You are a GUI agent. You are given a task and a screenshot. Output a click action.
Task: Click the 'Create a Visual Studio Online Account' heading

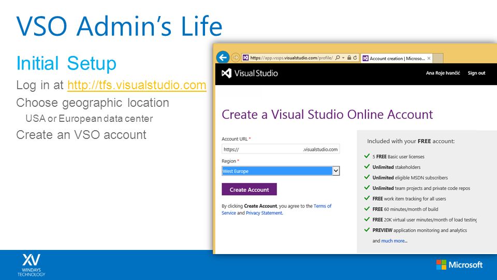pyautogui.click(x=327, y=115)
